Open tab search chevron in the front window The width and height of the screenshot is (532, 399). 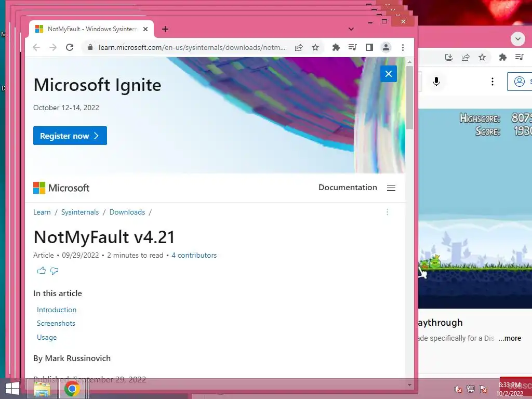coord(351,29)
